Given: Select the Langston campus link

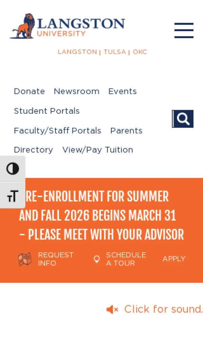Looking at the screenshot, I should tap(77, 52).
